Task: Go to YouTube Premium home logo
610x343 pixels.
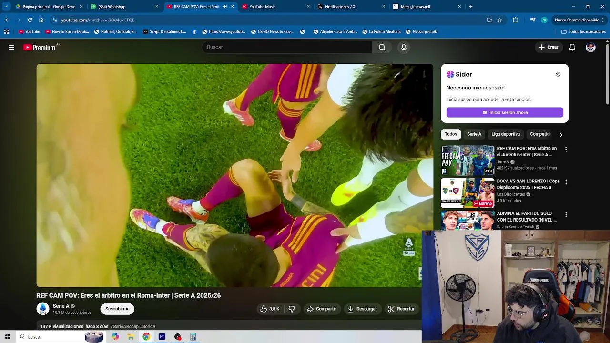Action: [x=40, y=47]
